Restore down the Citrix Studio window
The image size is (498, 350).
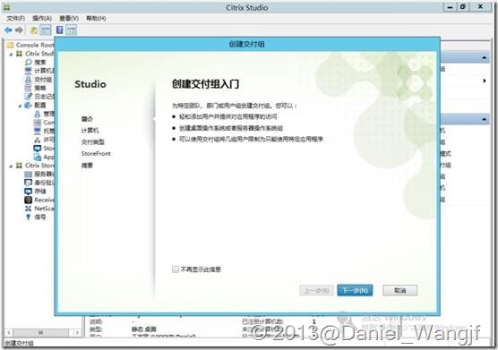point(463,6)
